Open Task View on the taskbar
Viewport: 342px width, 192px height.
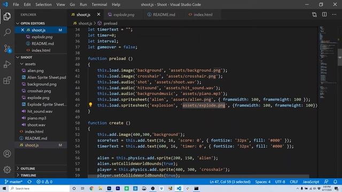83,188
